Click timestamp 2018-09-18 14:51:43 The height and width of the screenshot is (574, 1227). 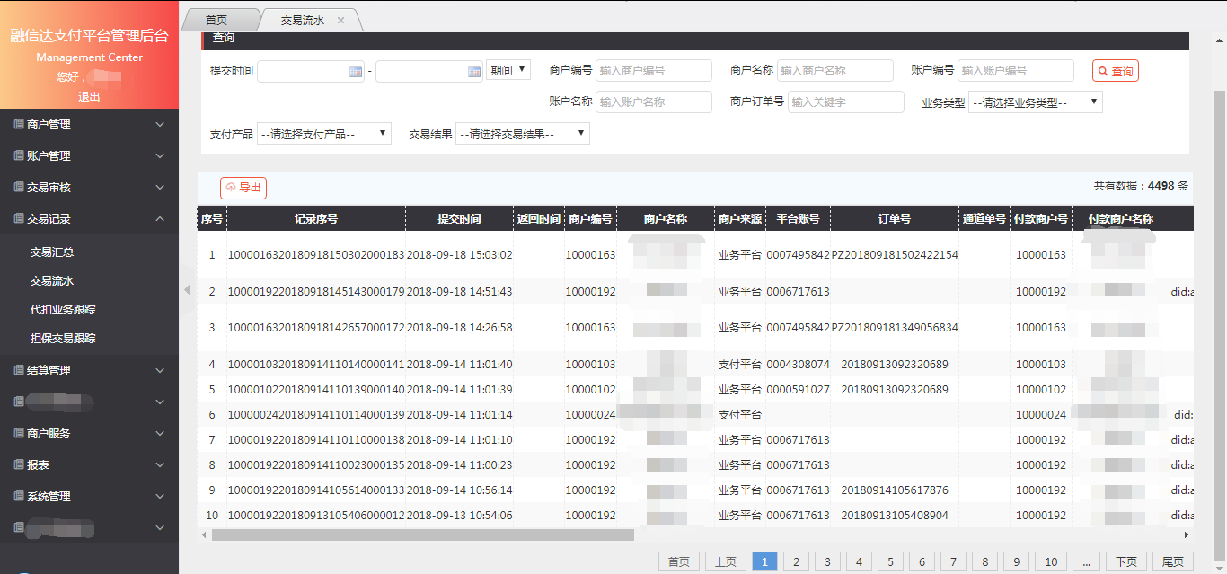[x=459, y=292]
